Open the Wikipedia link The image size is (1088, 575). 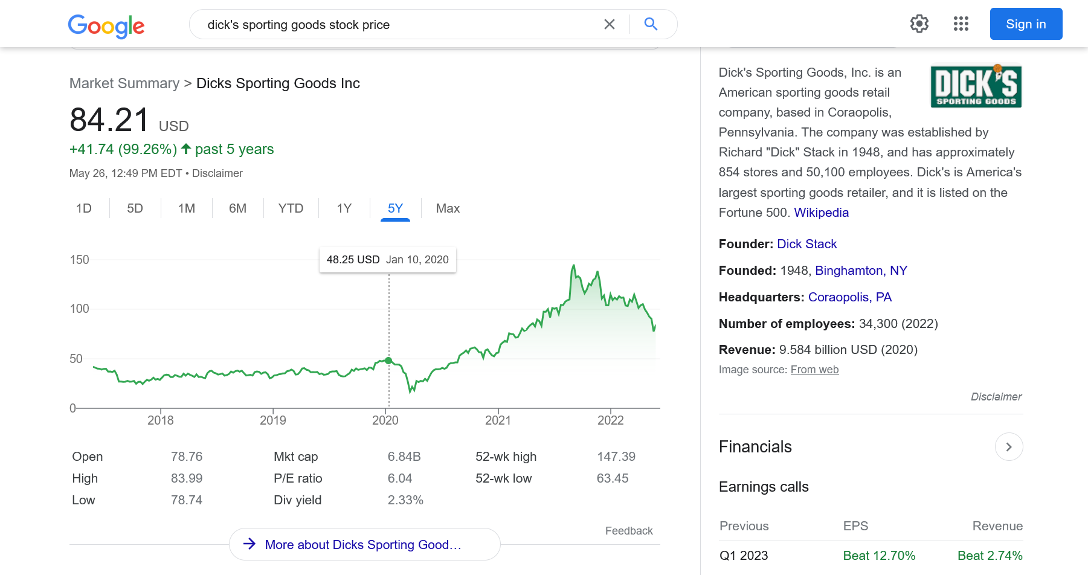(x=821, y=213)
